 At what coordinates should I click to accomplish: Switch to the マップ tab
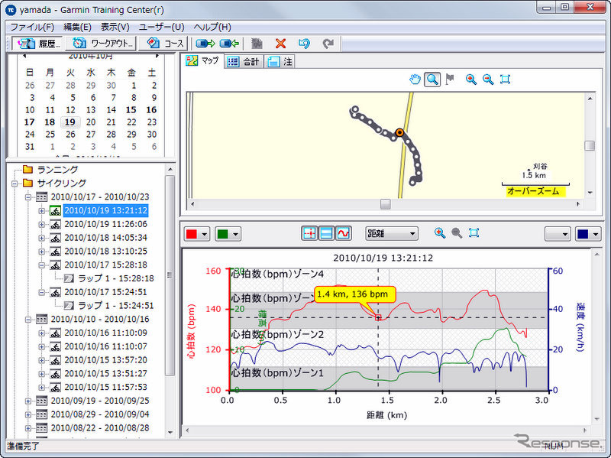click(202, 61)
